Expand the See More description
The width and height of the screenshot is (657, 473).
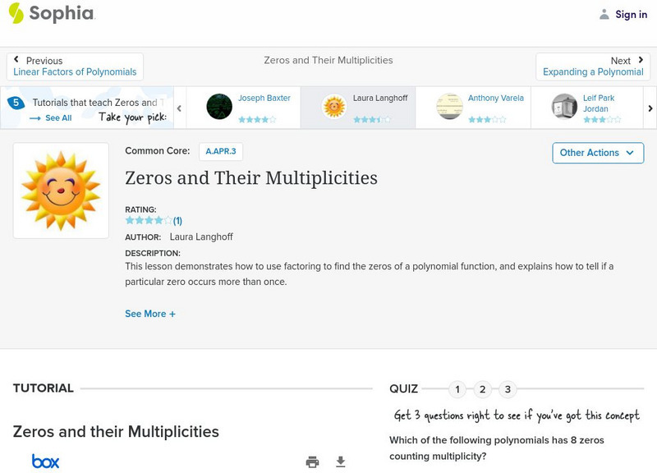149,314
